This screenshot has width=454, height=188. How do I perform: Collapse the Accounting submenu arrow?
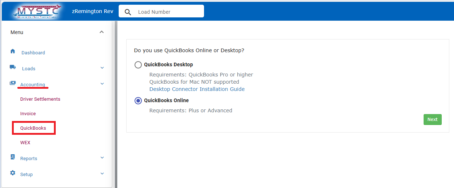(102, 84)
